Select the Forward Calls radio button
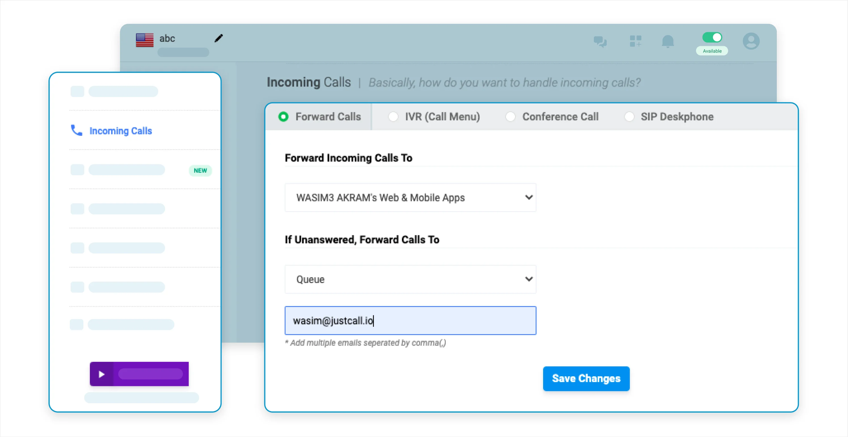 pos(283,117)
